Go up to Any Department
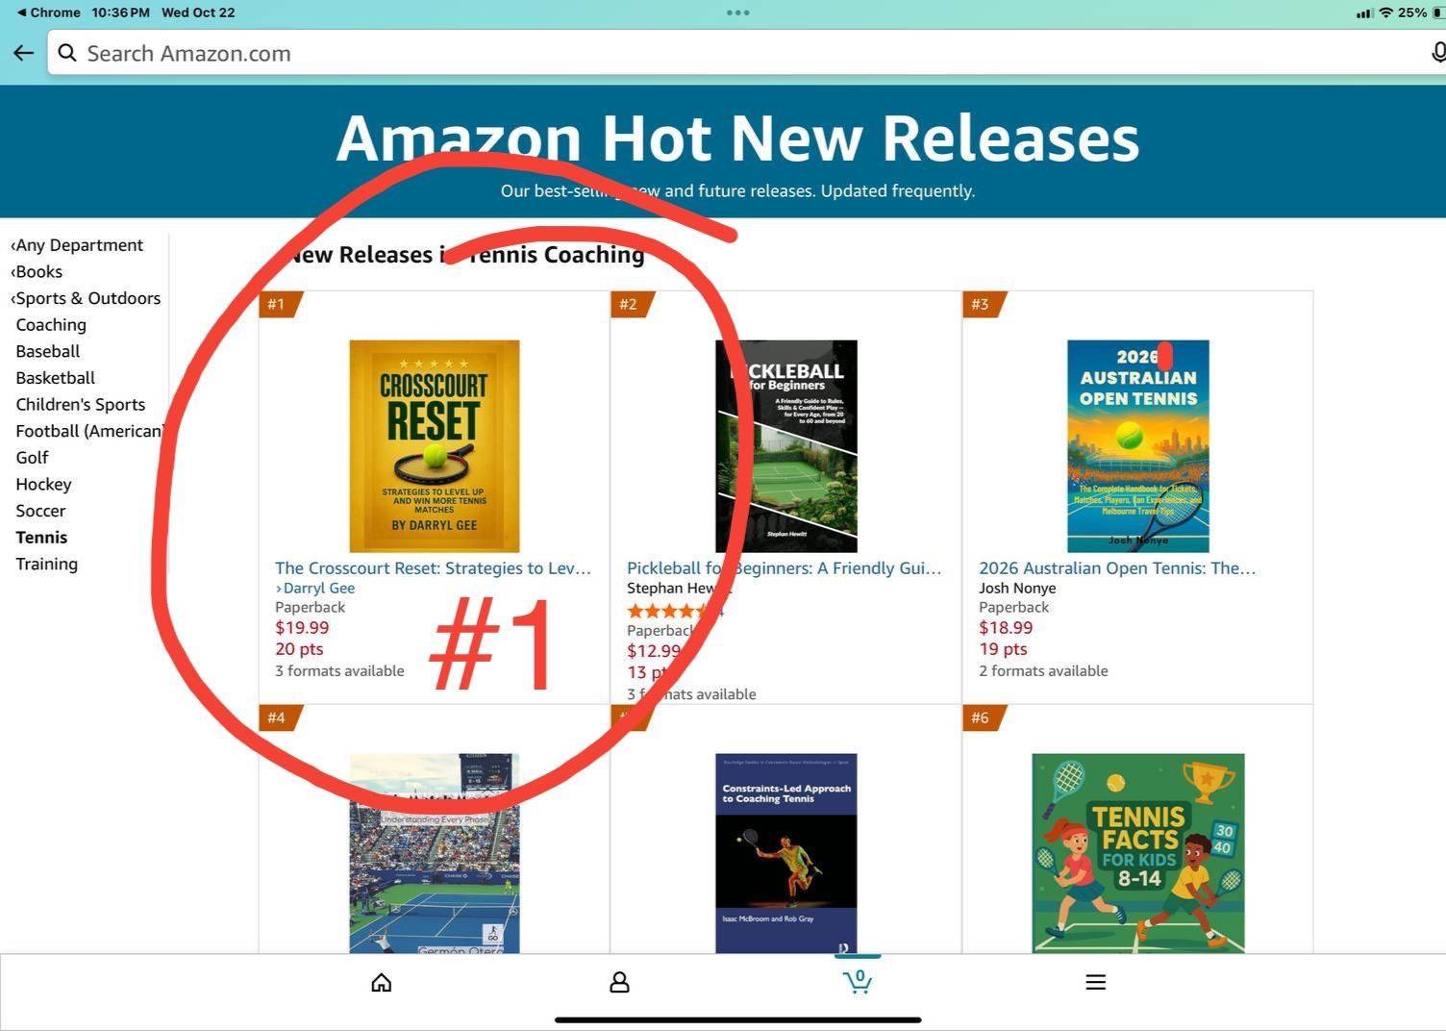The width and height of the screenshot is (1446, 1031). (x=77, y=245)
